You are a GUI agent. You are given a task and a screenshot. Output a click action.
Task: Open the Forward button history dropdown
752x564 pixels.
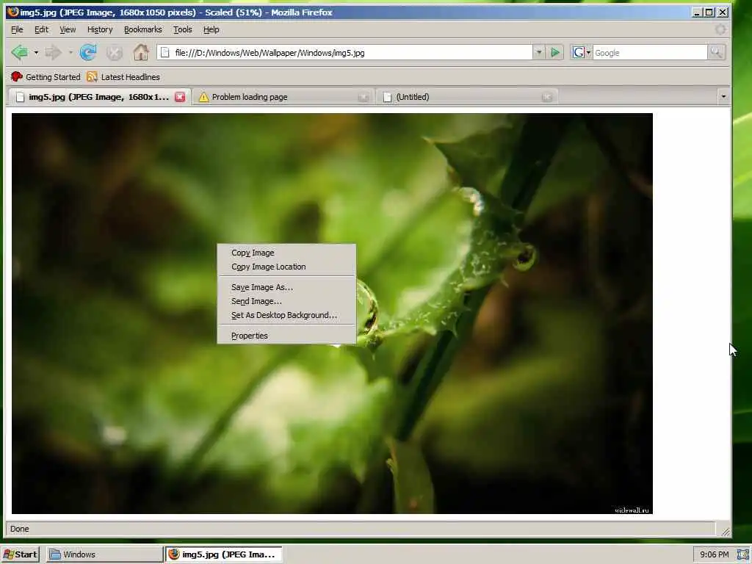click(x=70, y=52)
